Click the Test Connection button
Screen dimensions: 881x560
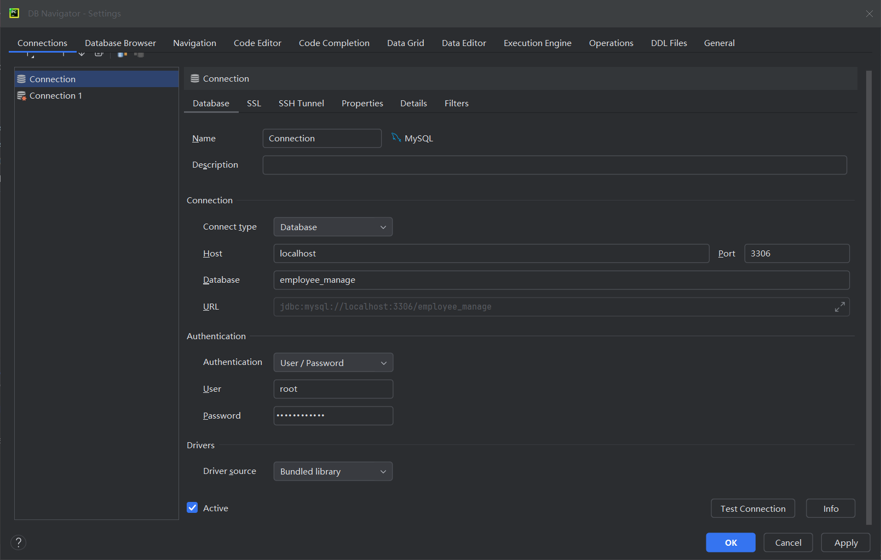coord(753,508)
